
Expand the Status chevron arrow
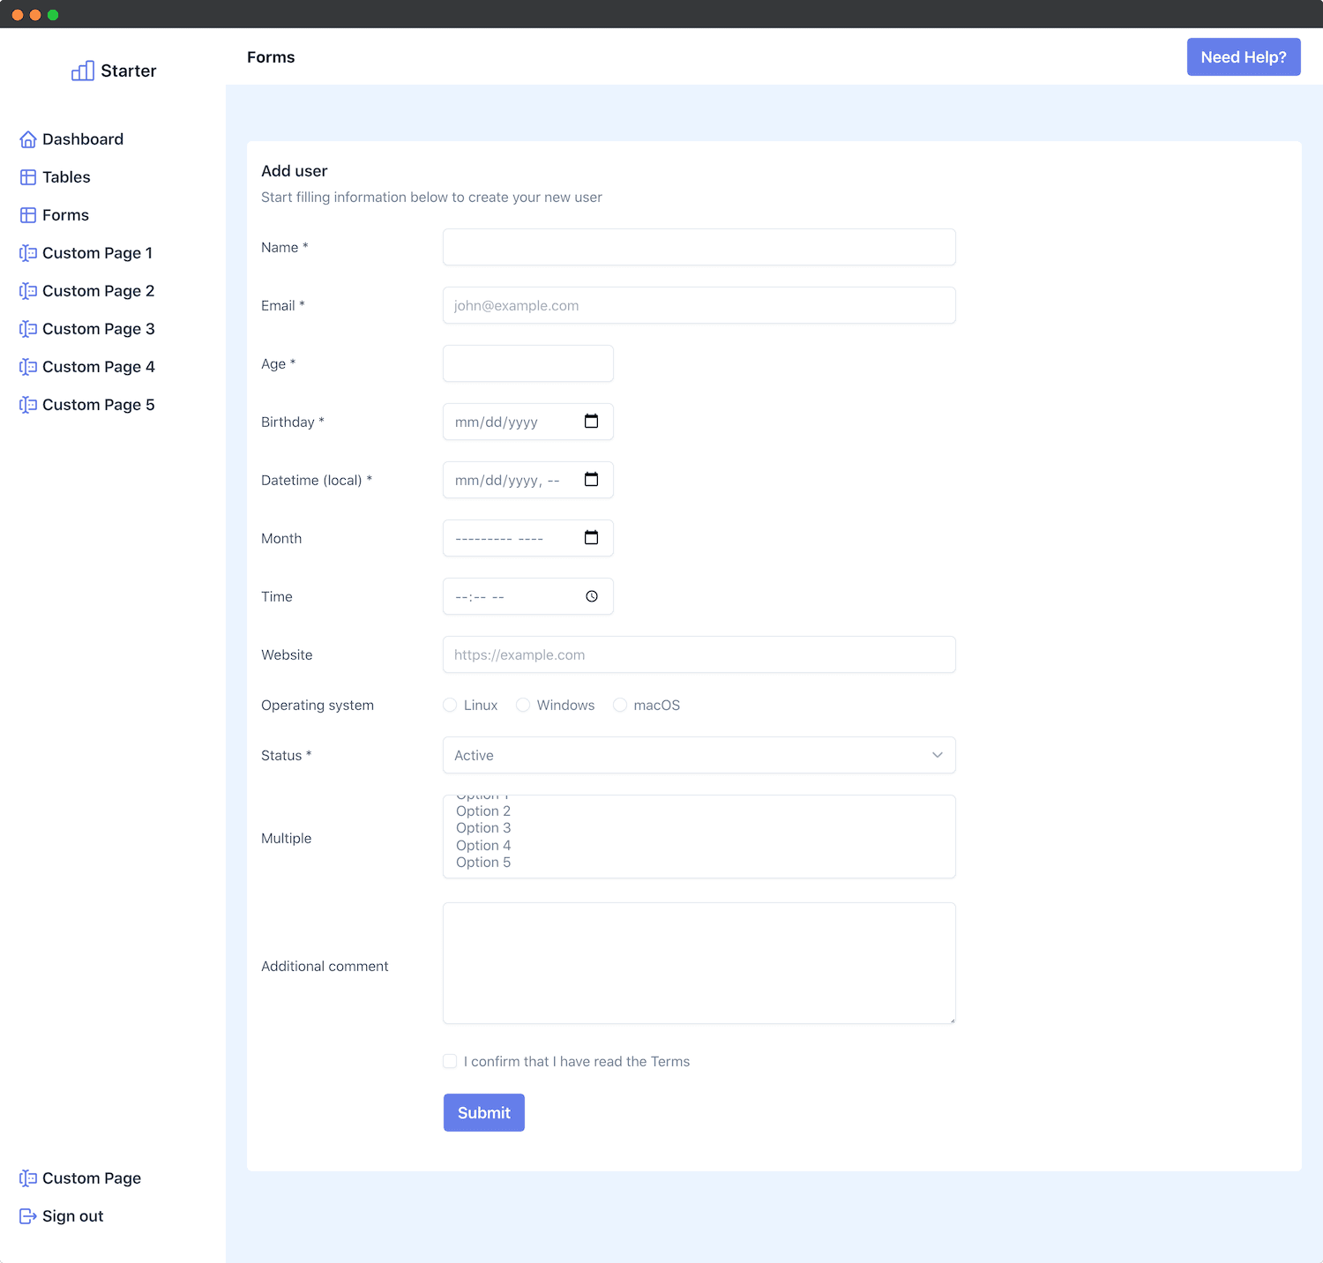click(938, 755)
